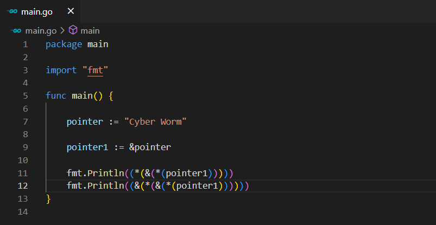Click line number 12 in the gutter

click(23, 186)
